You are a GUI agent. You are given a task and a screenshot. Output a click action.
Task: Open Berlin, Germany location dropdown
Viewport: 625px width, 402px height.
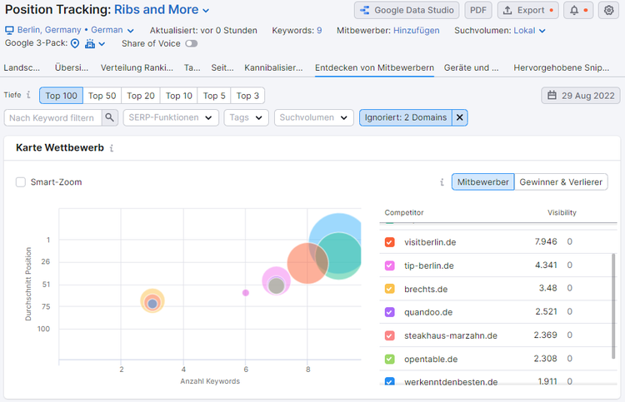point(75,30)
